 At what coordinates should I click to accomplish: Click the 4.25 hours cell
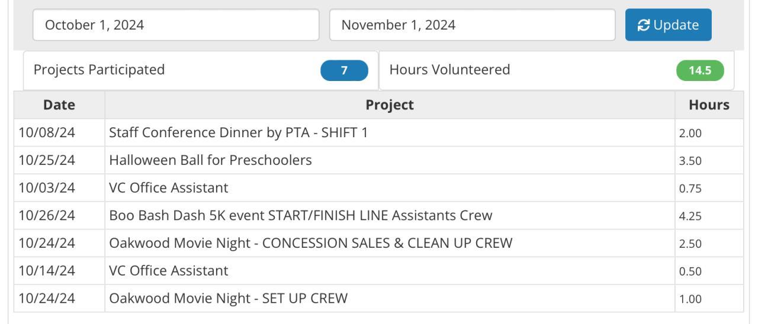click(x=690, y=216)
